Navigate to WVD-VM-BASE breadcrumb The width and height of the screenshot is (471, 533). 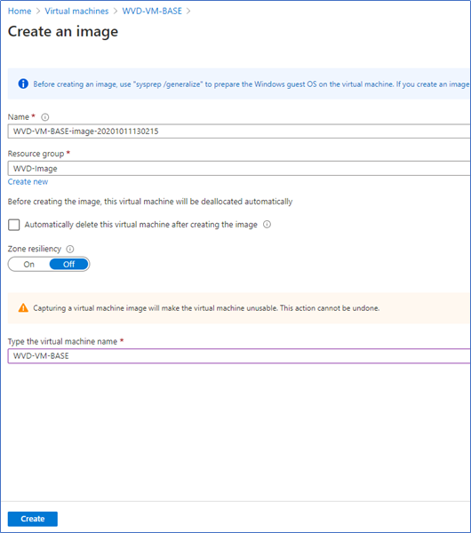(152, 12)
